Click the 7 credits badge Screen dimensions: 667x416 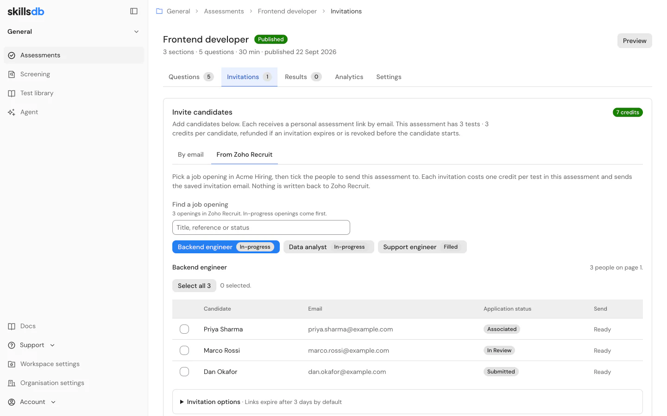628,112
